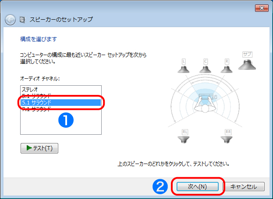Image resolution: width=273 pixels, height=199 pixels.
Task: Click the rear right (RR) speaker icon
Action: 228,137
